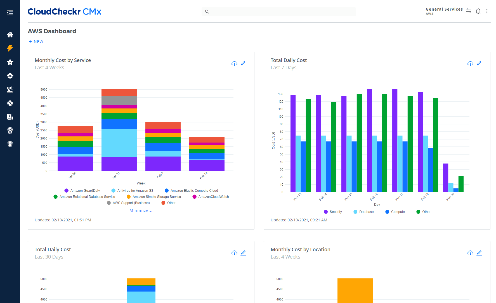Open the award ribbon compliance icon
This screenshot has width=496, height=303.
click(x=10, y=131)
